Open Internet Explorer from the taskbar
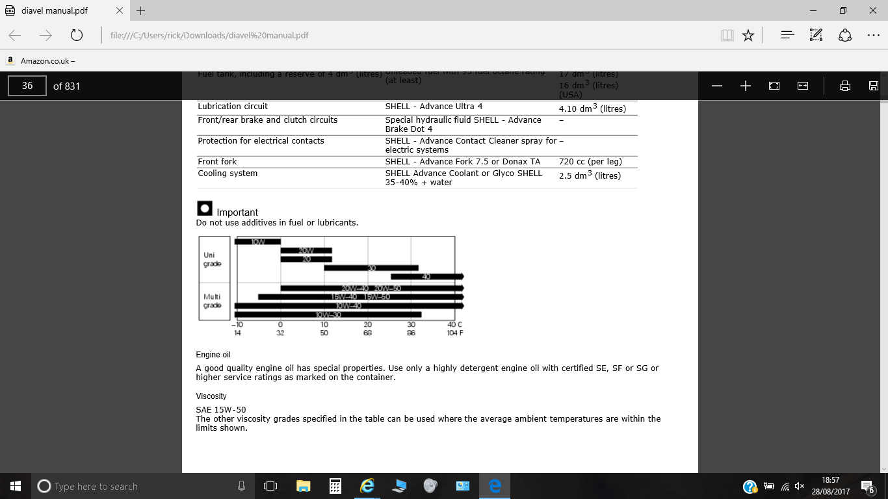 367,486
